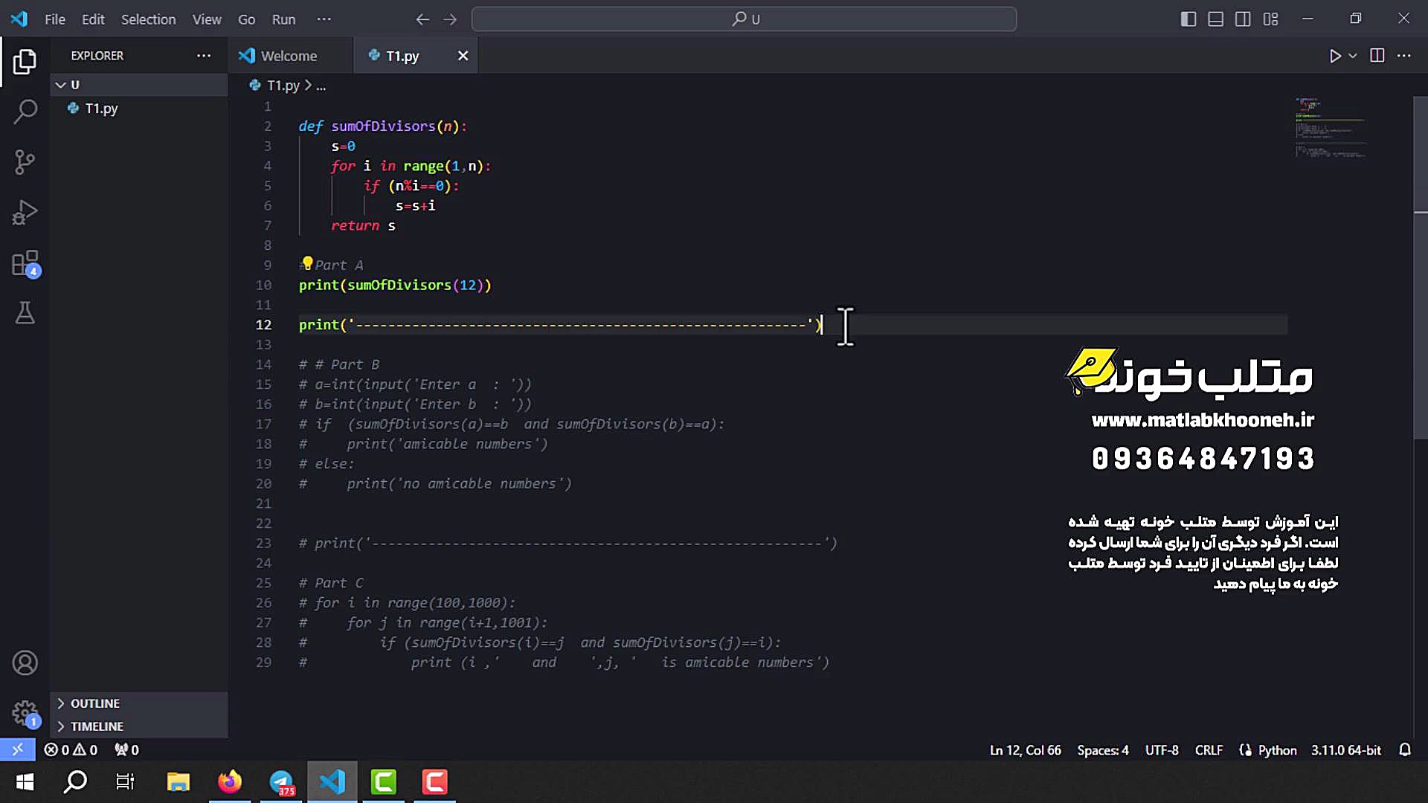This screenshot has height=803, width=1428.
Task: Open the notifications bell
Action: click(x=1404, y=750)
